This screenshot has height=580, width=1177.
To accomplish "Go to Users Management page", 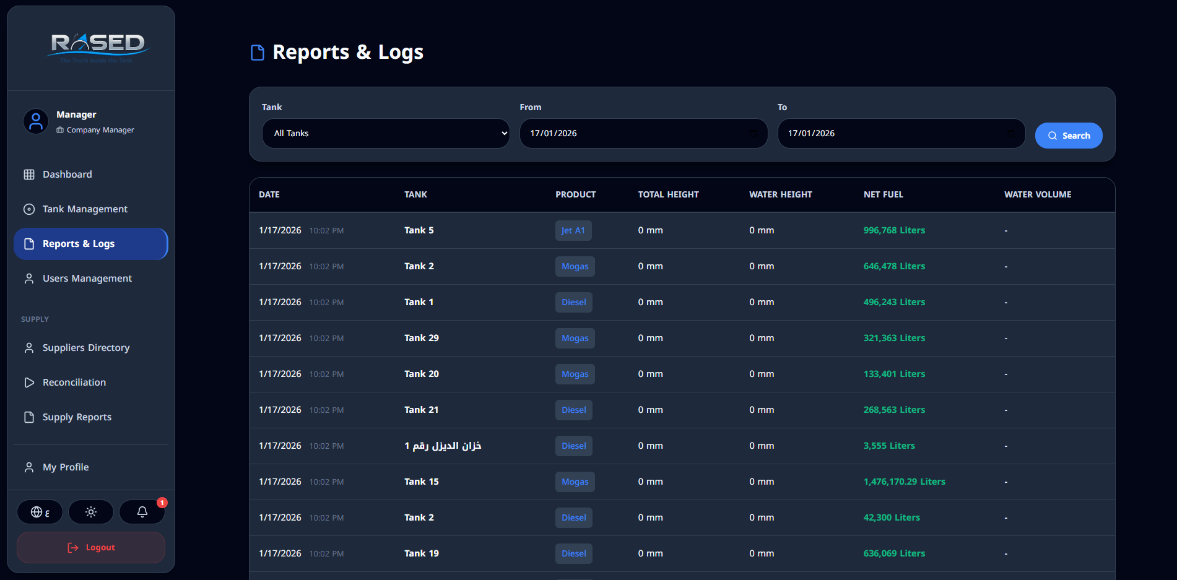I will (x=87, y=279).
